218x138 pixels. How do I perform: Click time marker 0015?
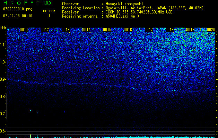click(107, 30)
